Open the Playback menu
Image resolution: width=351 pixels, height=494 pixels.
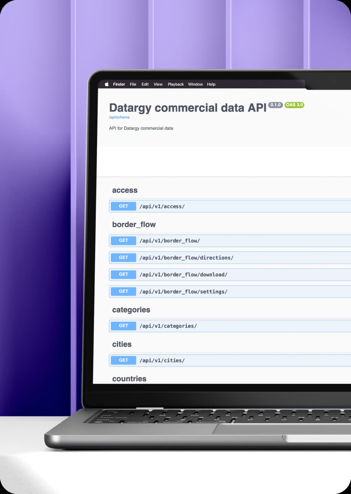(x=175, y=84)
